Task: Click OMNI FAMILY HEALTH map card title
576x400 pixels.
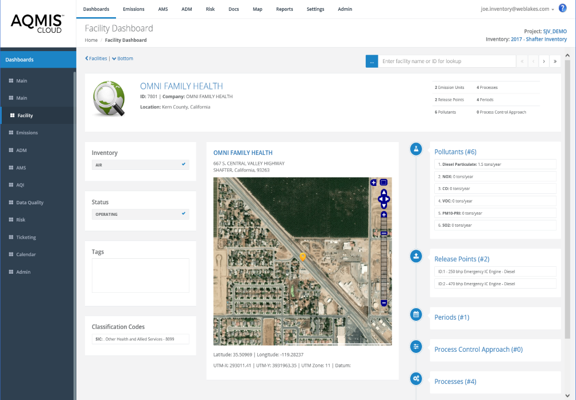Action: [x=243, y=153]
